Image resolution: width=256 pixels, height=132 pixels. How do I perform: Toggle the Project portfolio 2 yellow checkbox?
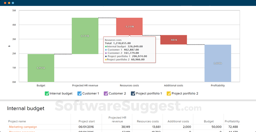pos(169,93)
